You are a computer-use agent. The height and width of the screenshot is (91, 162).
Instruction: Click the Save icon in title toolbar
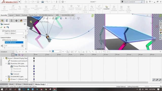coord(38,2)
